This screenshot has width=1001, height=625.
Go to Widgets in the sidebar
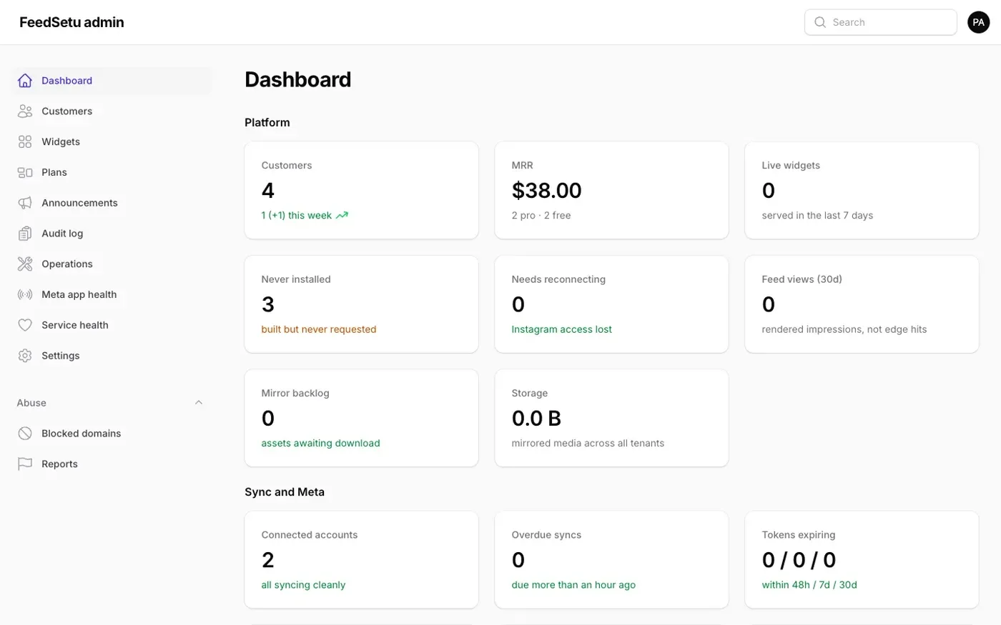(112, 142)
